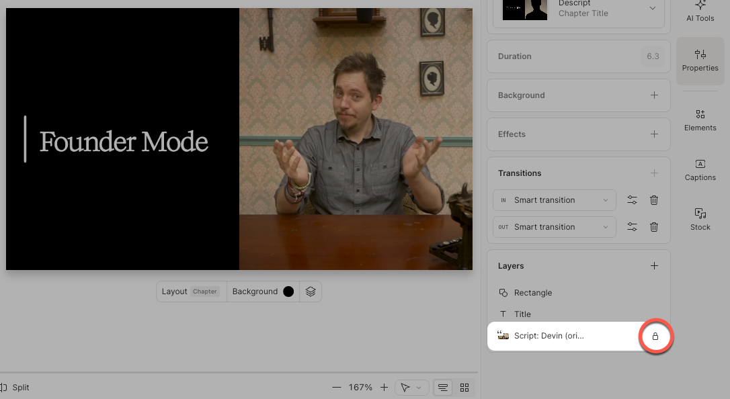
Task: Delete the IN smart transition
Action: point(654,200)
